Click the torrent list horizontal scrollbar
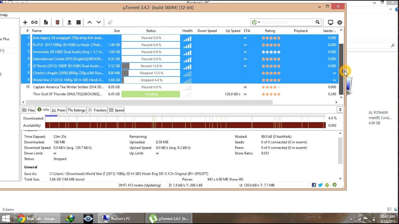Image resolution: width=399 pixels, height=224 pixels. [x=150, y=102]
